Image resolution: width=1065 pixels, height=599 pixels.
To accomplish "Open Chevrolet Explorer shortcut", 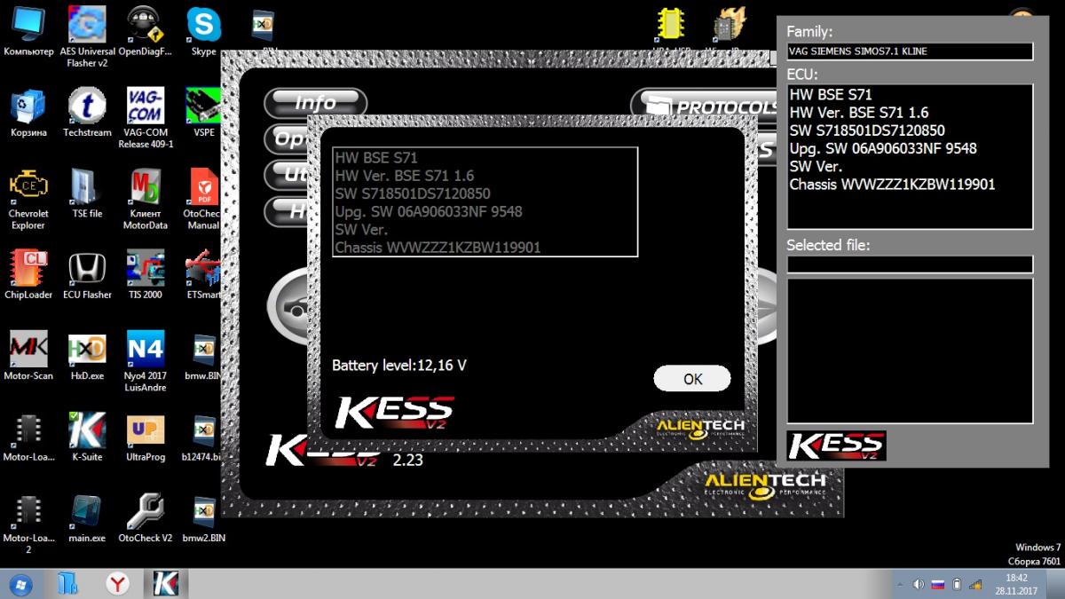I will click(28, 200).
